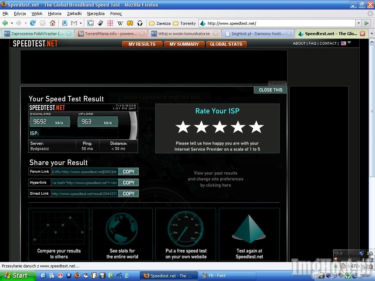Open the yellow N bookmark icon
Screen dimensions: 375x281
tap(130, 23)
